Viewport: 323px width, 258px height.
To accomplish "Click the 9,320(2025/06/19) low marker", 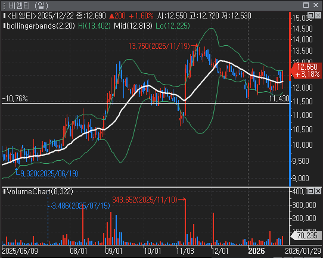I will coord(49,173).
